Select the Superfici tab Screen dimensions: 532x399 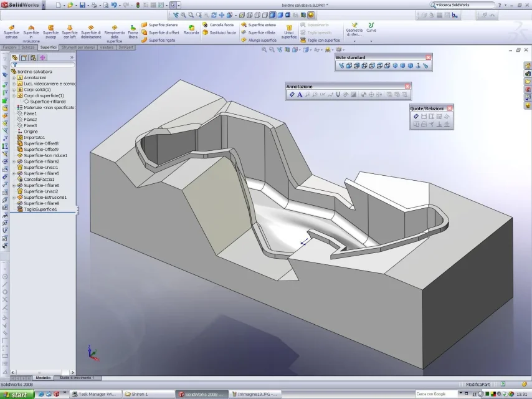coord(48,47)
